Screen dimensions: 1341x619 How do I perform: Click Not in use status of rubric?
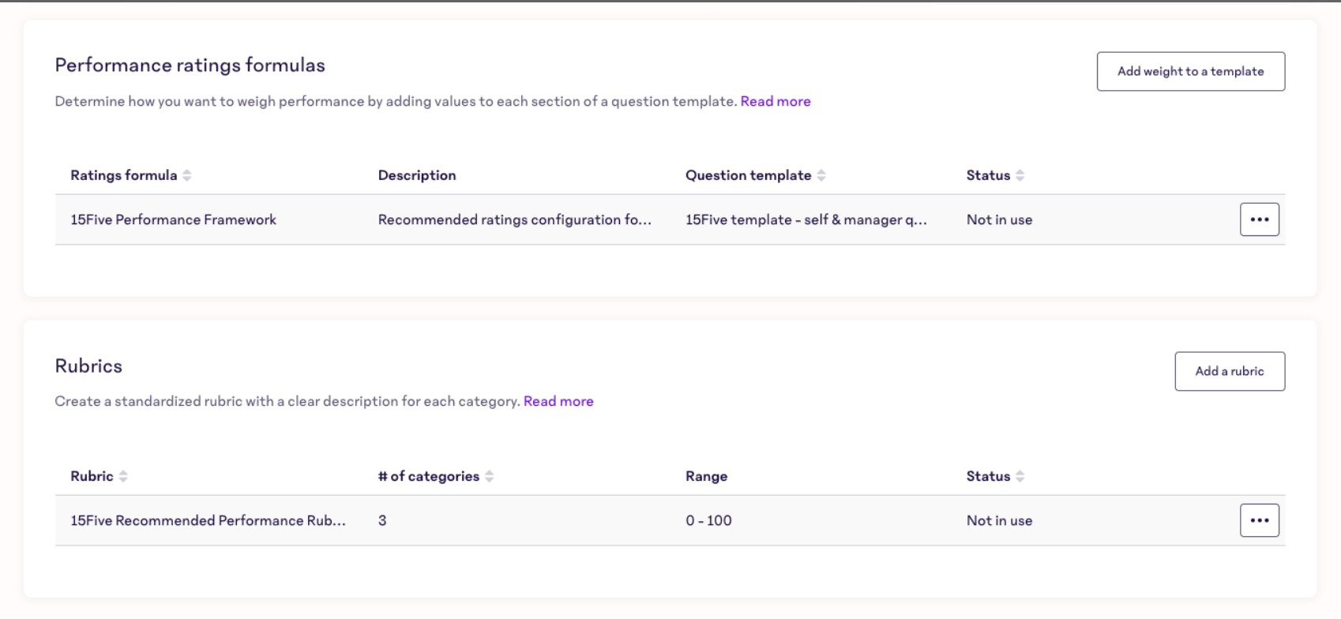(x=999, y=520)
